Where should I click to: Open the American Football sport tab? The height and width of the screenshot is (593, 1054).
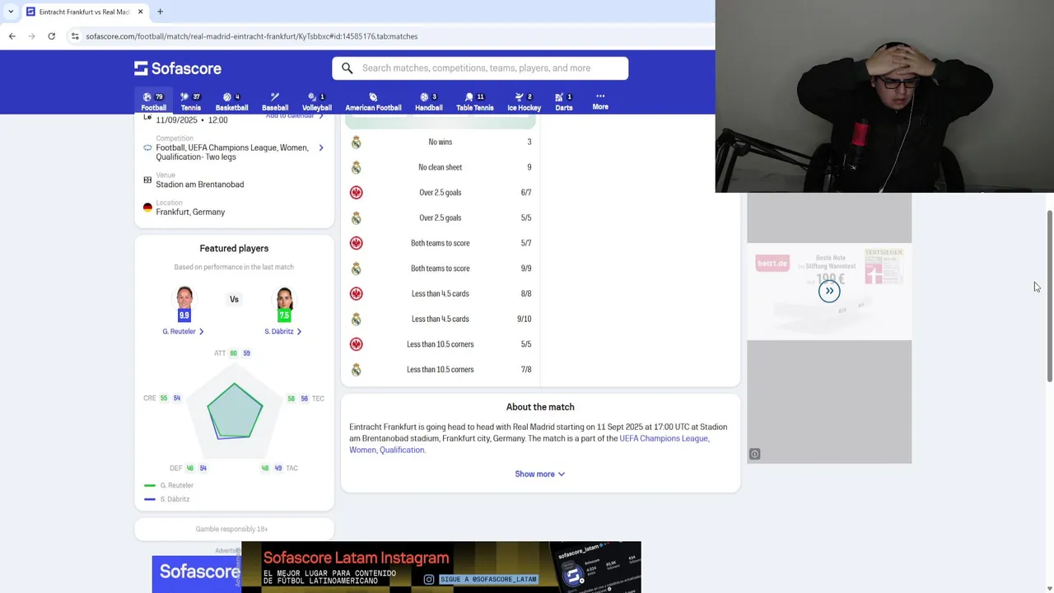tap(373, 101)
